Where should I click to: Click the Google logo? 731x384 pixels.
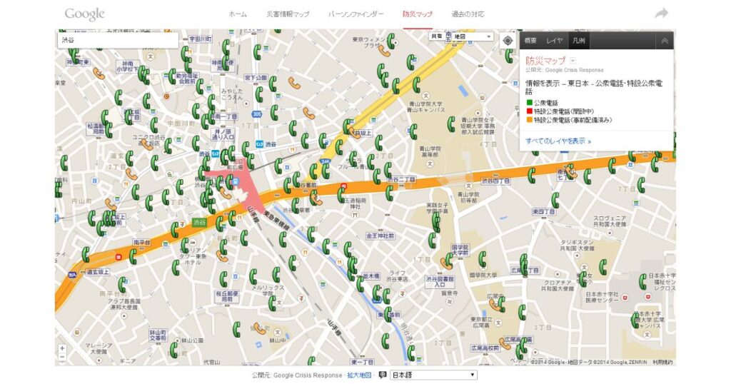(84, 14)
